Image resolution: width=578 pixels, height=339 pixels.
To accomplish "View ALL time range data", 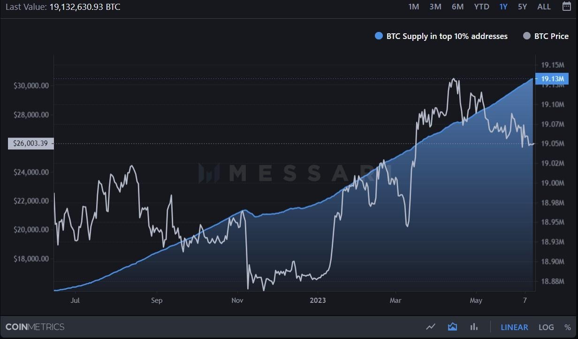I will pos(544,7).
